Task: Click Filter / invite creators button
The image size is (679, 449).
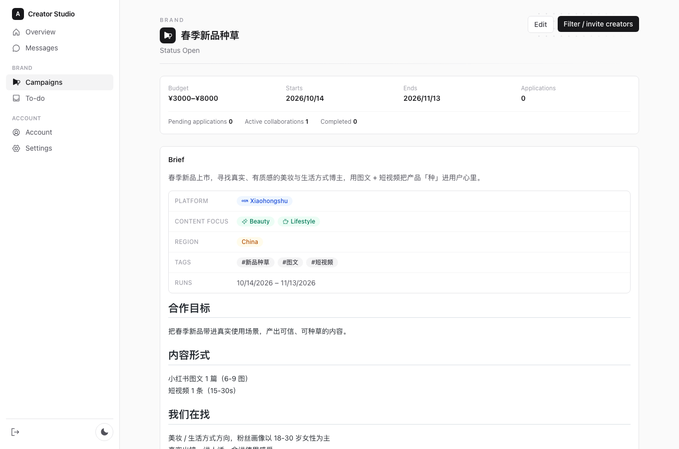Action: pos(598,24)
